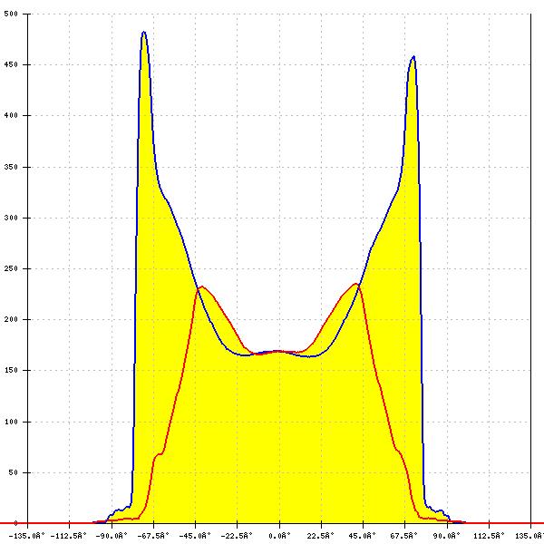Screen dimensions: 544x544
Task: Click the right red curve peak
Action: (x=356, y=285)
